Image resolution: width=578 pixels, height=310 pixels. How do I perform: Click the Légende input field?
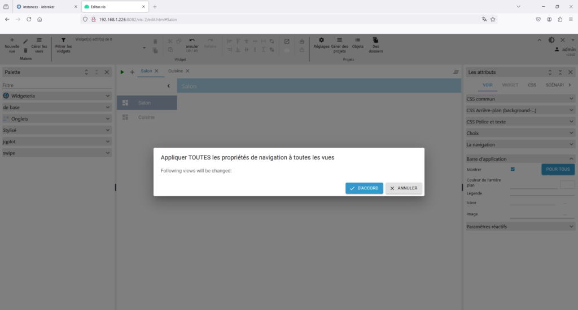click(x=542, y=193)
